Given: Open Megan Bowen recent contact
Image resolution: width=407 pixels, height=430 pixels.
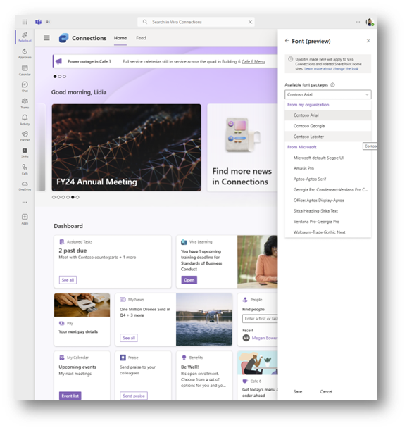Looking at the screenshot, I should coord(260,338).
